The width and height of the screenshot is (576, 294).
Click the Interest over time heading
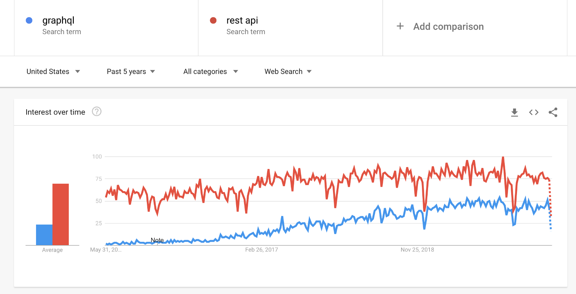[55, 112]
